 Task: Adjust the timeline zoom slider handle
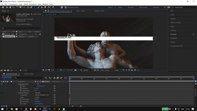tap(73, 106)
